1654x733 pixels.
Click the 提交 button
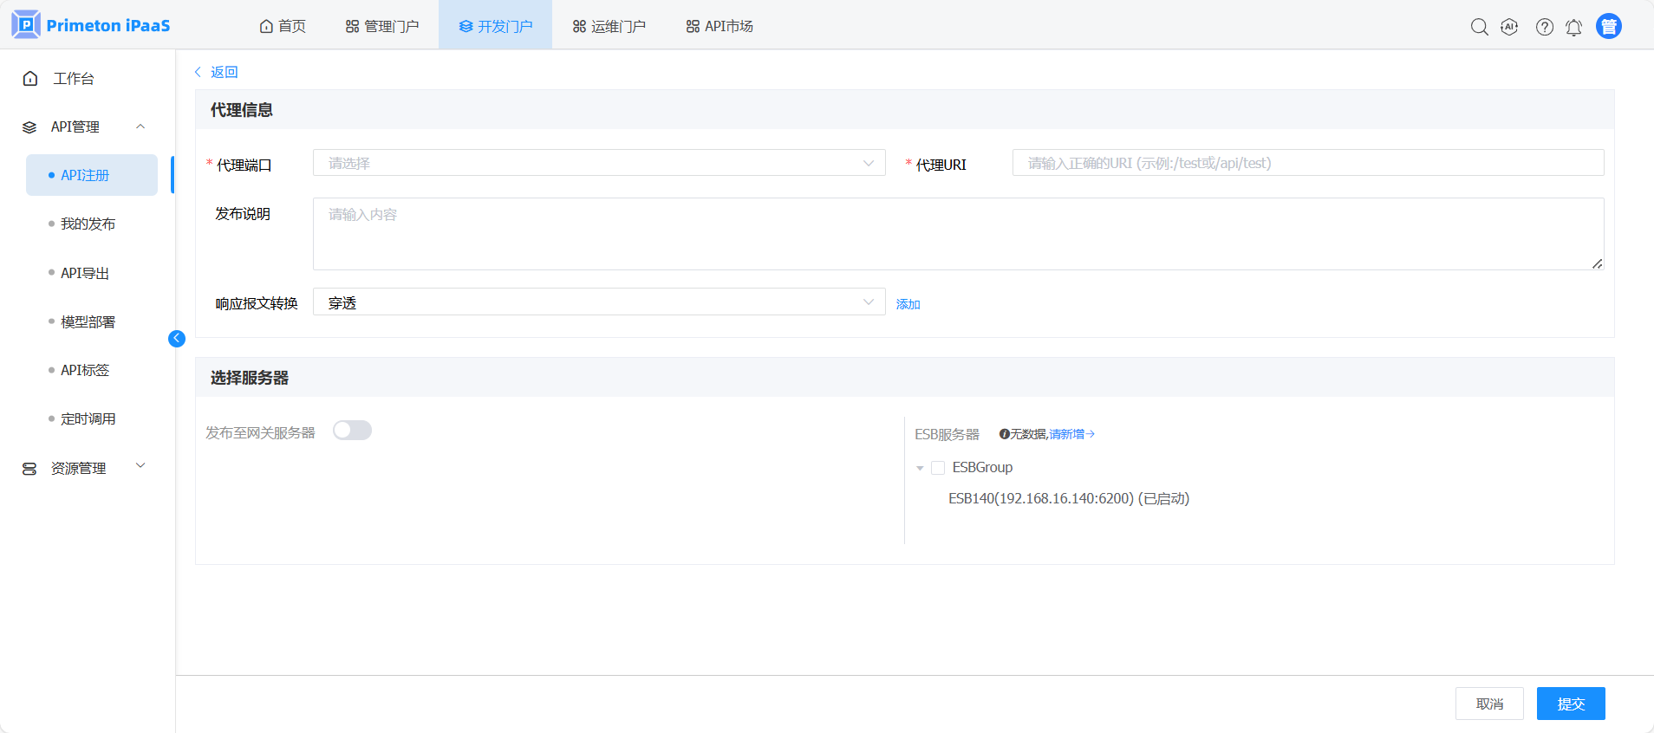(1570, 704)
